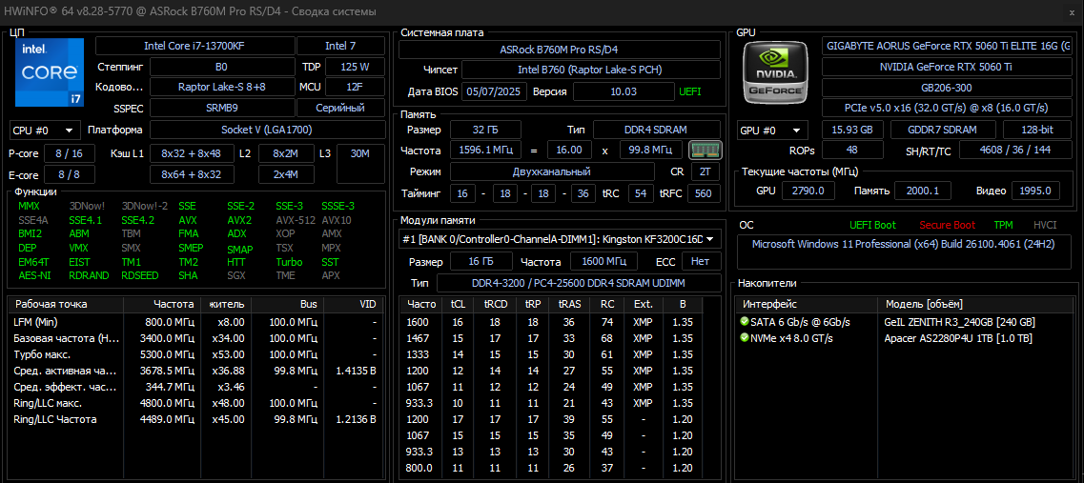This screenshot has width=1084, height=483.
Task: Click the ECC value 'Нет'
Action: tap(701, 261)
